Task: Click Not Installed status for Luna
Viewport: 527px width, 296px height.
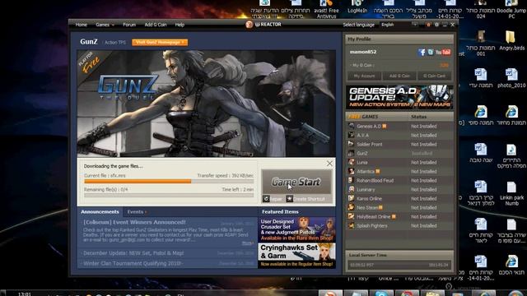Action: coord(423,163)
